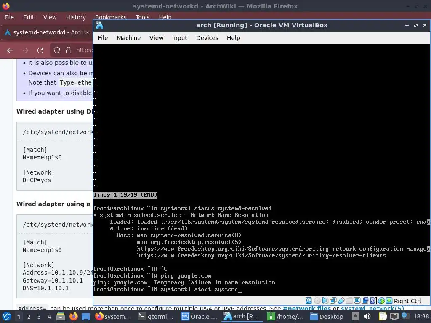
Task: Switch to the Firefox system... taskbar entry
Action: [x=113, y=316]
